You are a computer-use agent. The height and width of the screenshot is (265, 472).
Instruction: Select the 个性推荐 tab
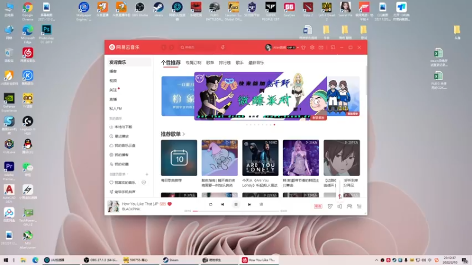[x=171, y=62]
